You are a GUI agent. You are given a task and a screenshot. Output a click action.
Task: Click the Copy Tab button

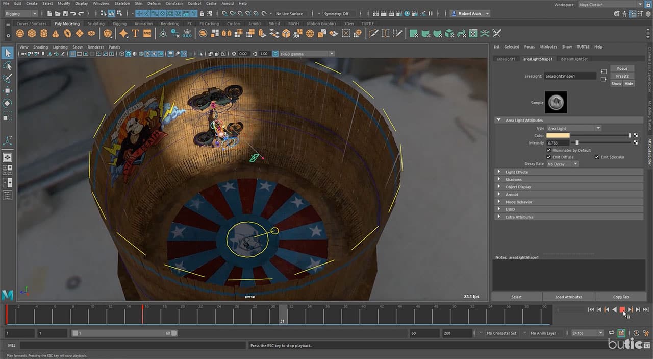[x=621, y=297]
